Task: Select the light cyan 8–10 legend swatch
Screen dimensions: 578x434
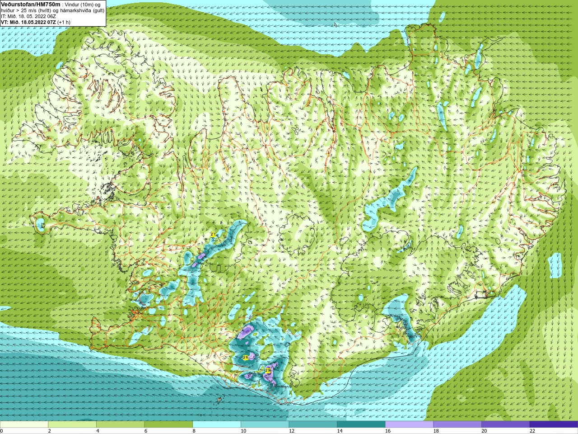Action: (217, 425)
